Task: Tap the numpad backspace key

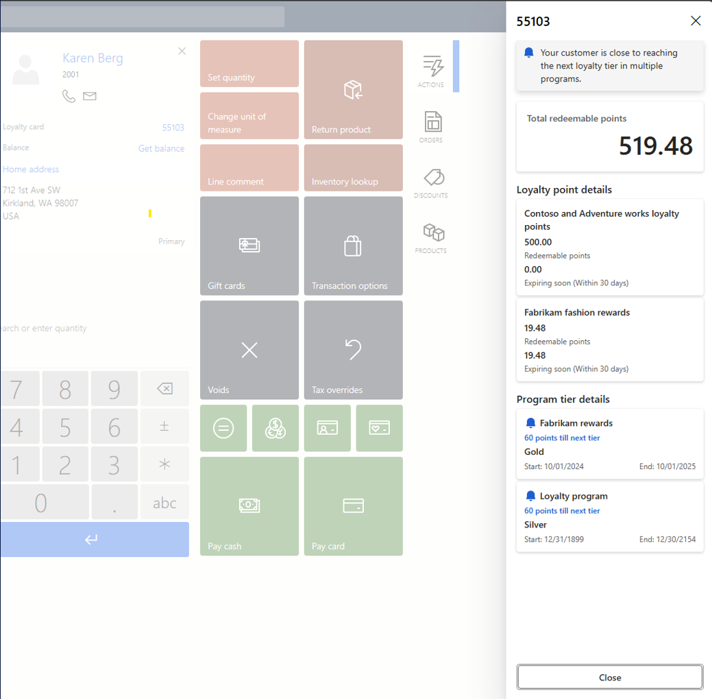Action: coord(164,388)
